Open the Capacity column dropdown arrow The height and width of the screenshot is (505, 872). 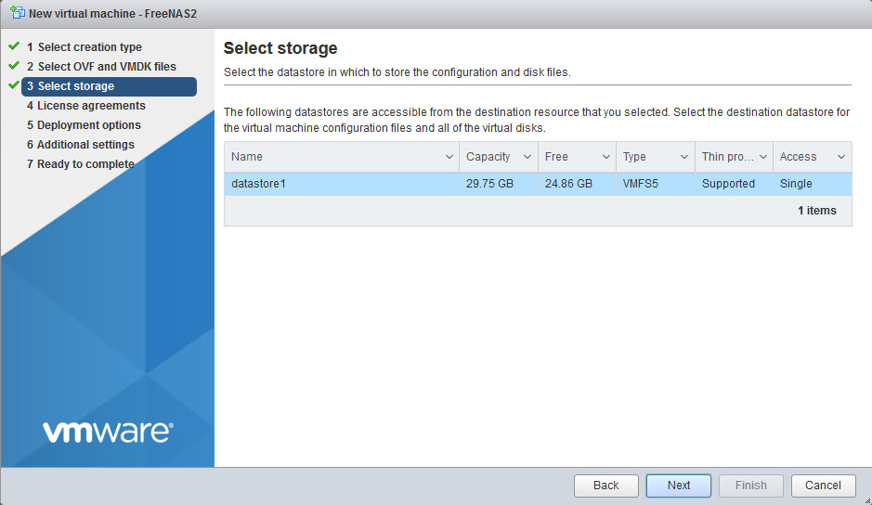(527, 157)
